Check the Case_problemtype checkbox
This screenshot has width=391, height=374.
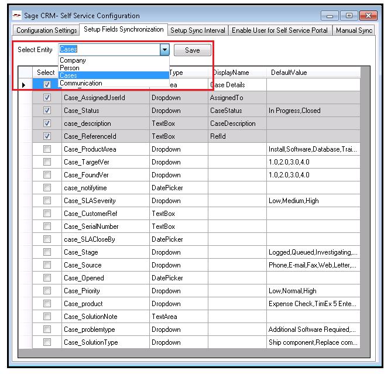pyautogui.click(x=47, y=330)
